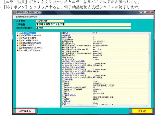Select the 施工計画書 (PLAN) tree item
This screenshot has height=117, width=156.
tap(30, 40)
